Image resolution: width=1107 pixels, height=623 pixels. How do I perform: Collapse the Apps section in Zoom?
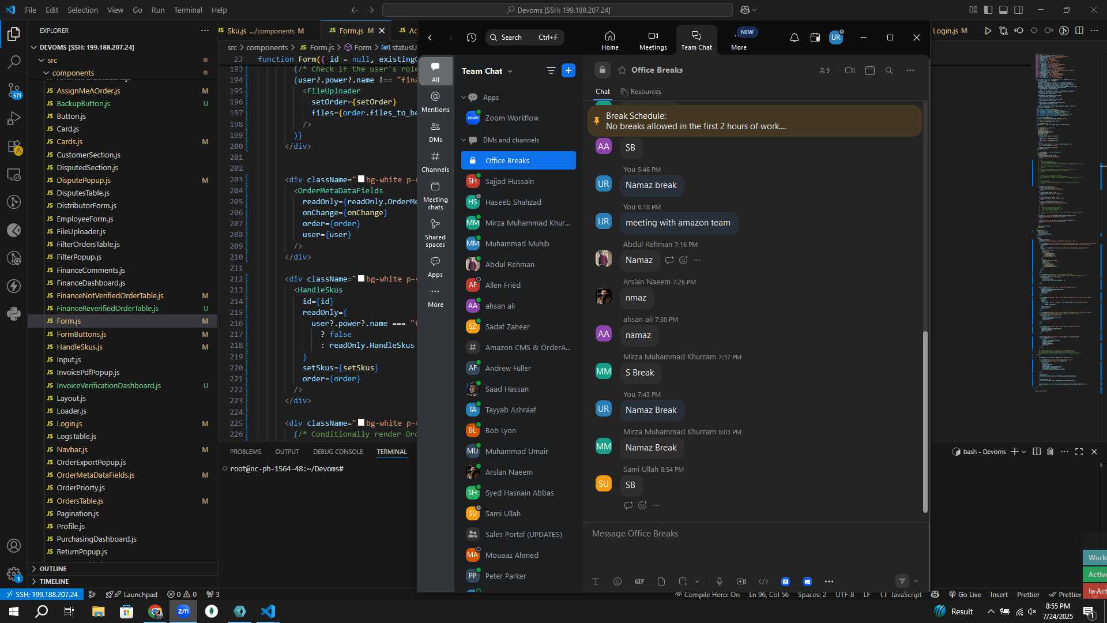(464, 97)
